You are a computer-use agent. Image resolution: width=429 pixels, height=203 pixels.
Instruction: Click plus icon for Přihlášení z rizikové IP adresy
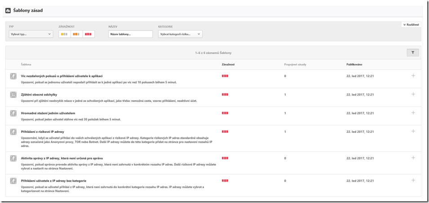(413, 131)
